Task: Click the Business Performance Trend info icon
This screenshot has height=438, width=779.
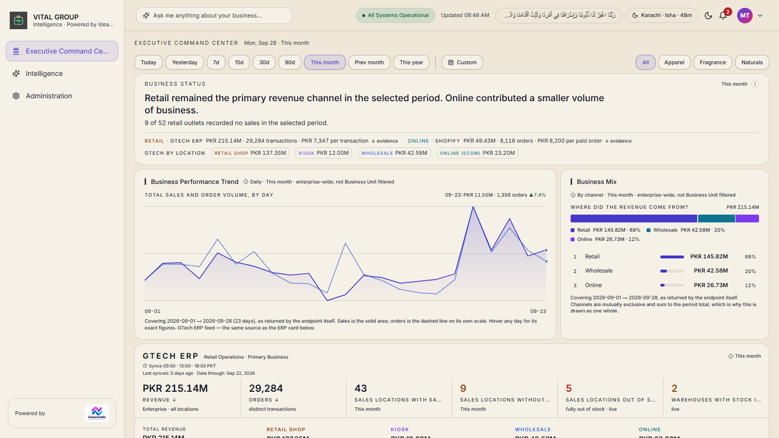Action: pyautogui.click(x=246, y=182)
